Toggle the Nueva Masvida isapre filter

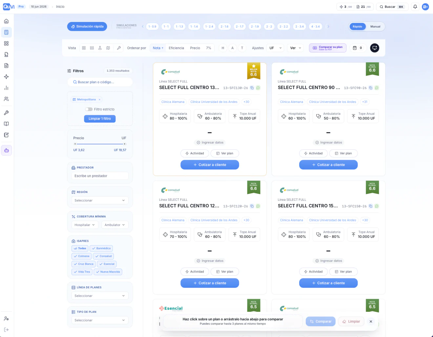pyautogui.click(x=108, y=272)
